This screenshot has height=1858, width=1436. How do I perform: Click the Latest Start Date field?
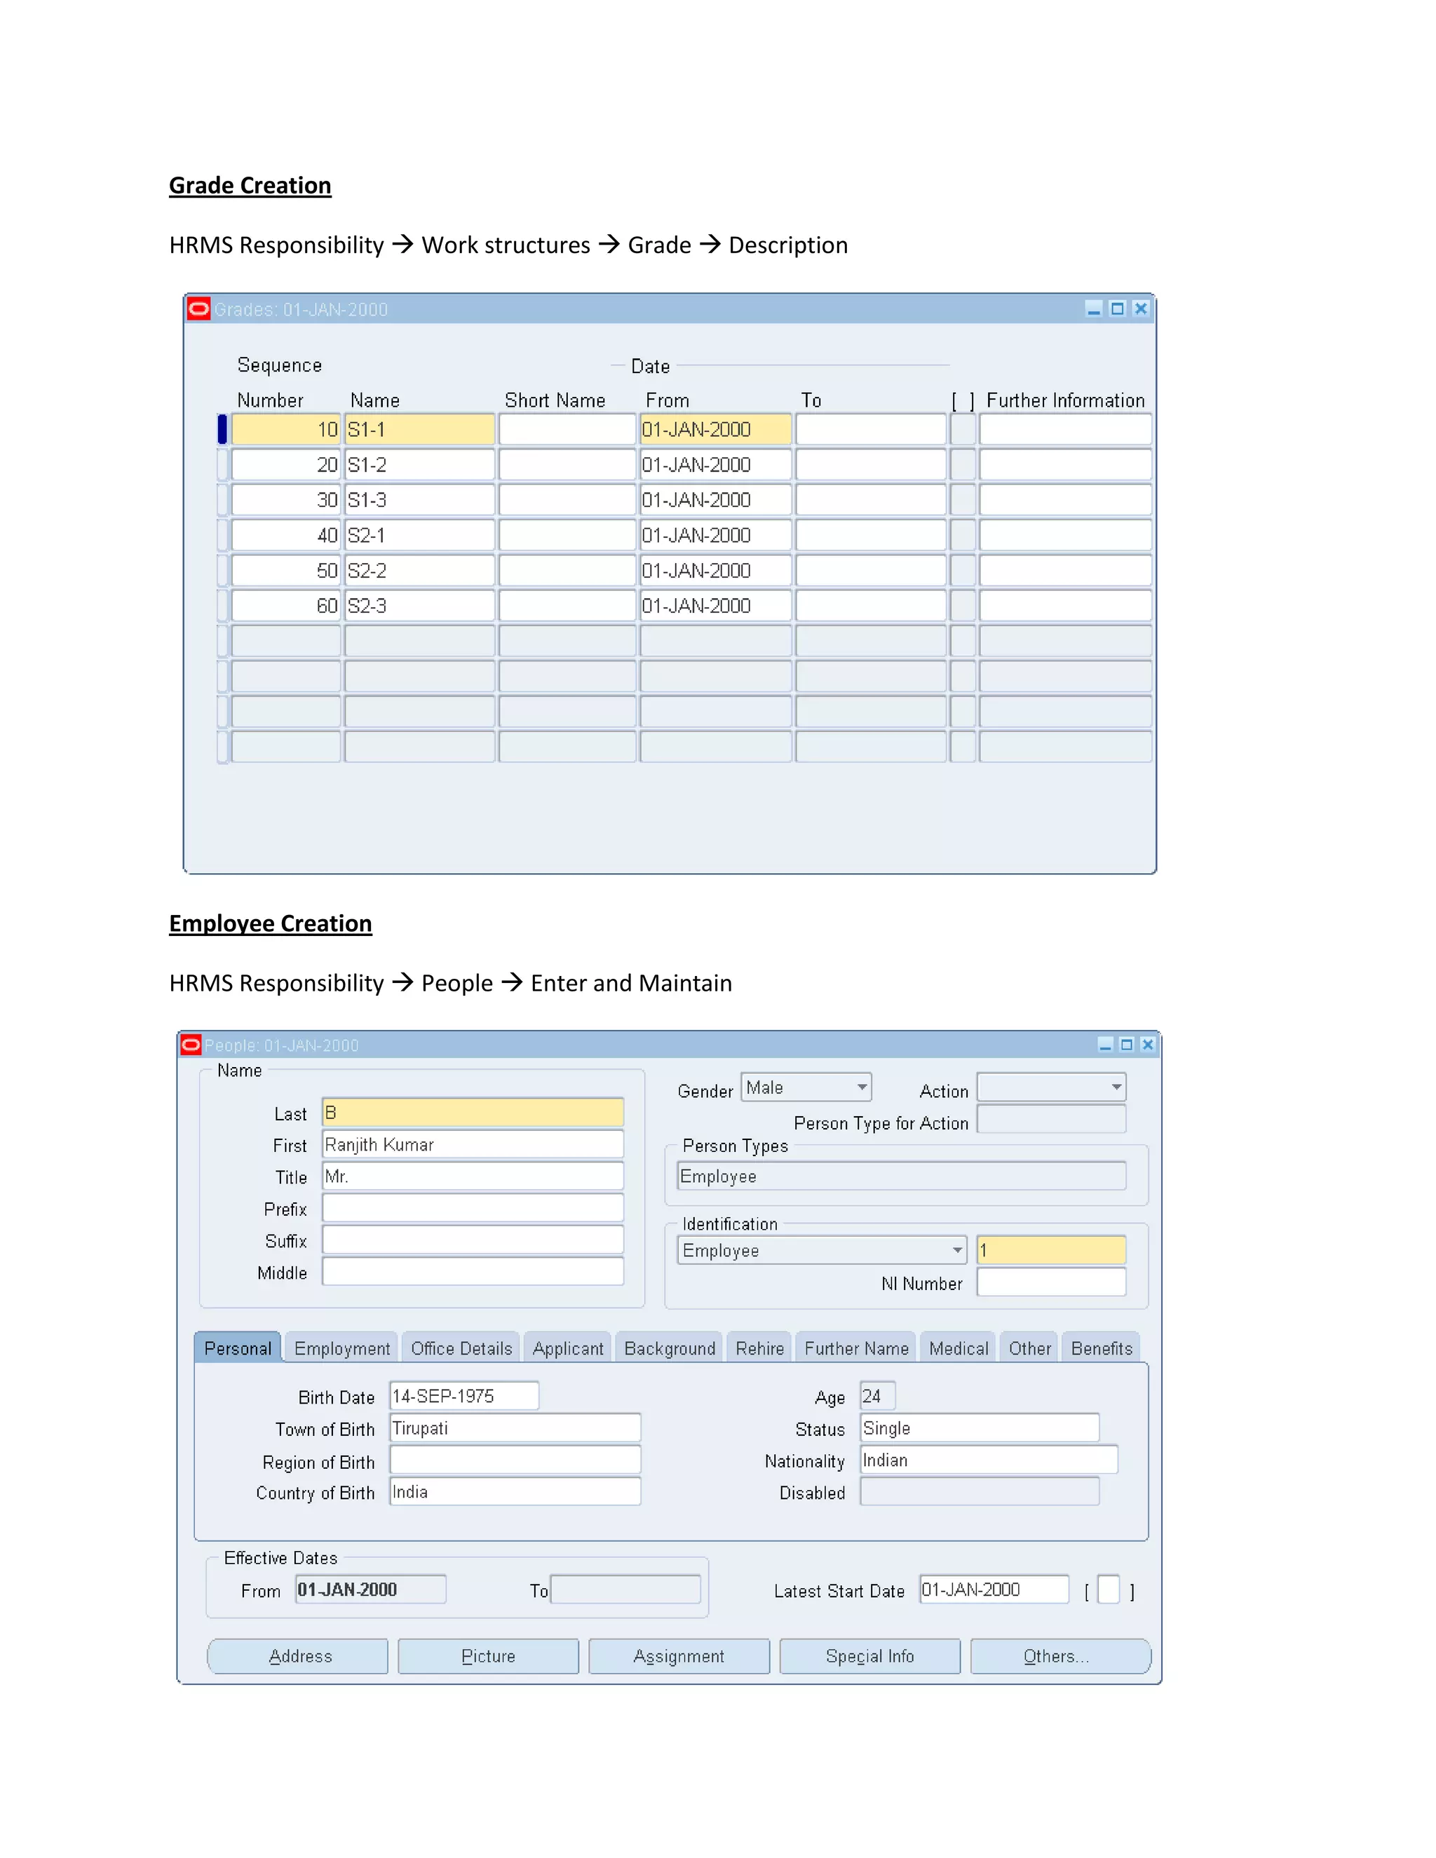pyautogui.click(x=994, y=1589)
